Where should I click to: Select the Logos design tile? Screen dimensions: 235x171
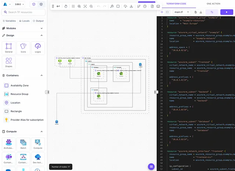coord(38,48)
